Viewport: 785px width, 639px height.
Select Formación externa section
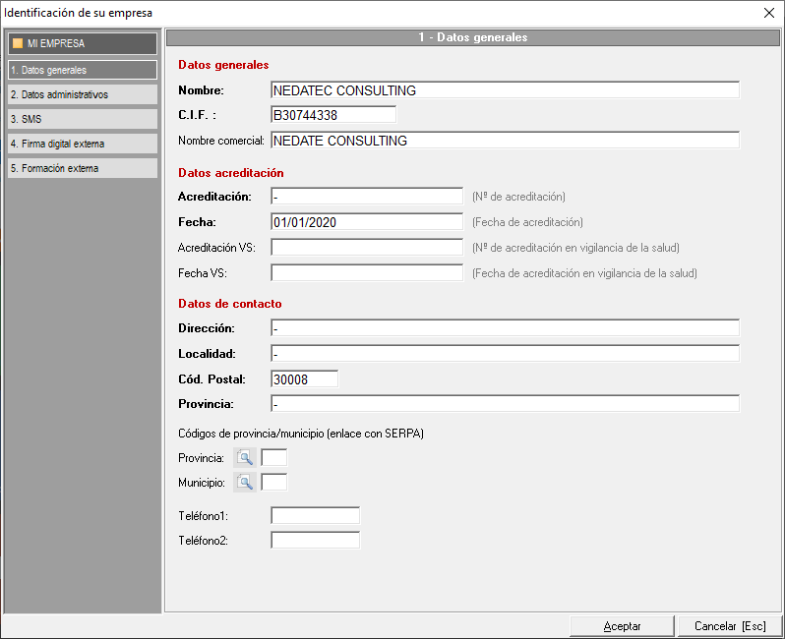coord(81,168)
